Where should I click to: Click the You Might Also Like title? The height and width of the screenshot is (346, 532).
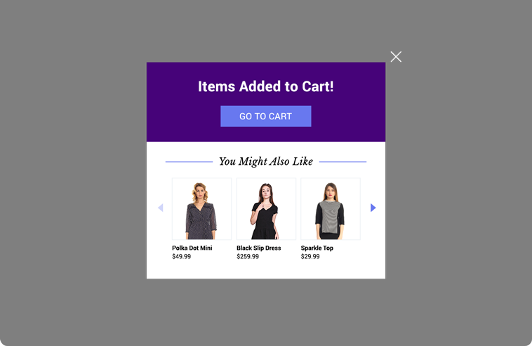tap(266, 161)
